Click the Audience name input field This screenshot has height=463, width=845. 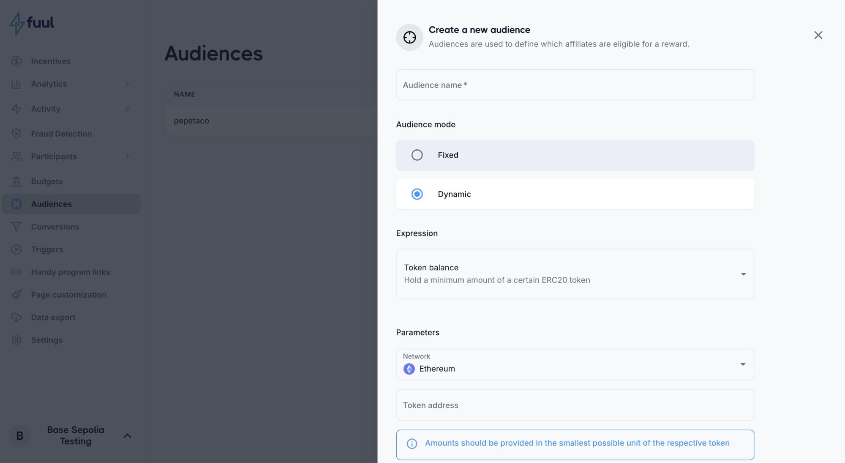click(x=575, y=85)
